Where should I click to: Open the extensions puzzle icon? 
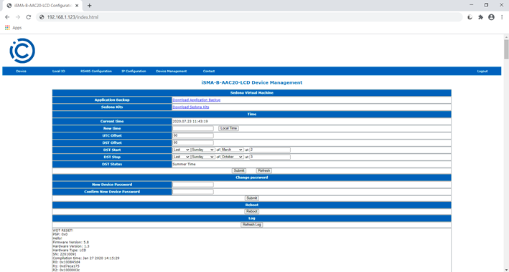tap(481, 17)
